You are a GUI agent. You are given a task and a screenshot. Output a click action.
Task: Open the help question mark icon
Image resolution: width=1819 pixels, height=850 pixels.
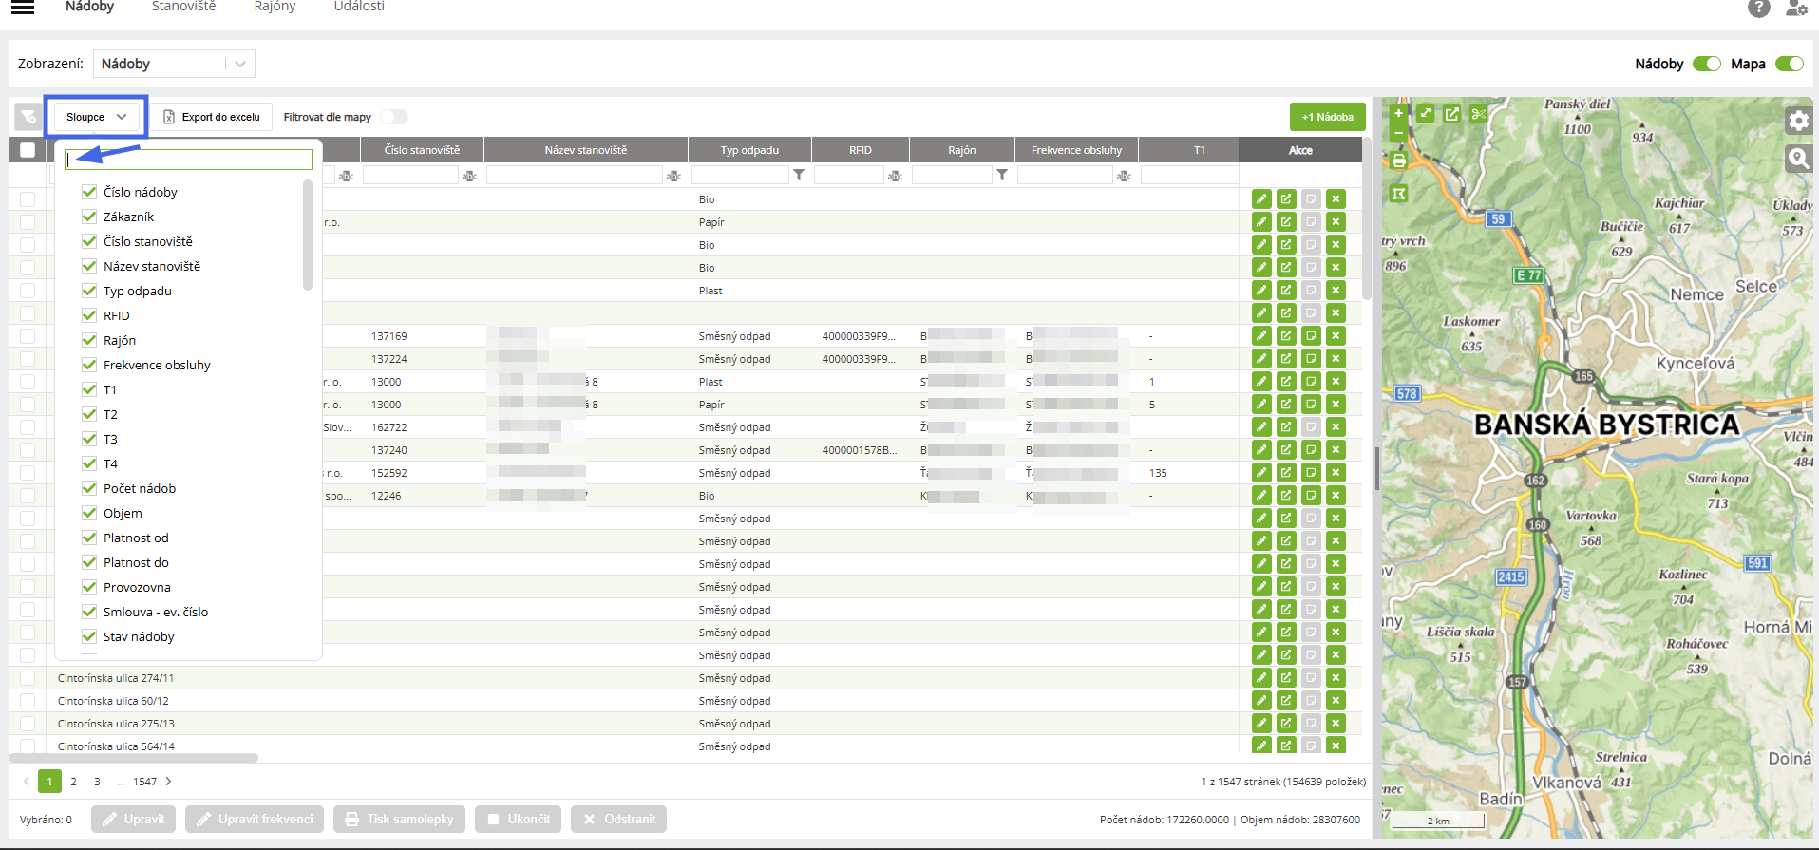coord(1758,9)
